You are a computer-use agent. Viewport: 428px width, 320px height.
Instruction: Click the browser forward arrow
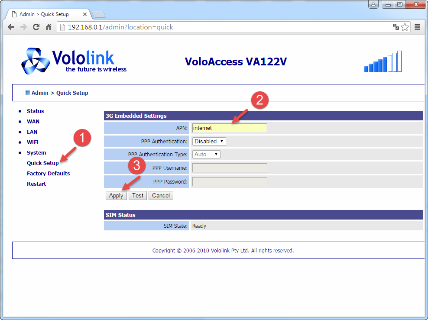click(x=23, y=27)
